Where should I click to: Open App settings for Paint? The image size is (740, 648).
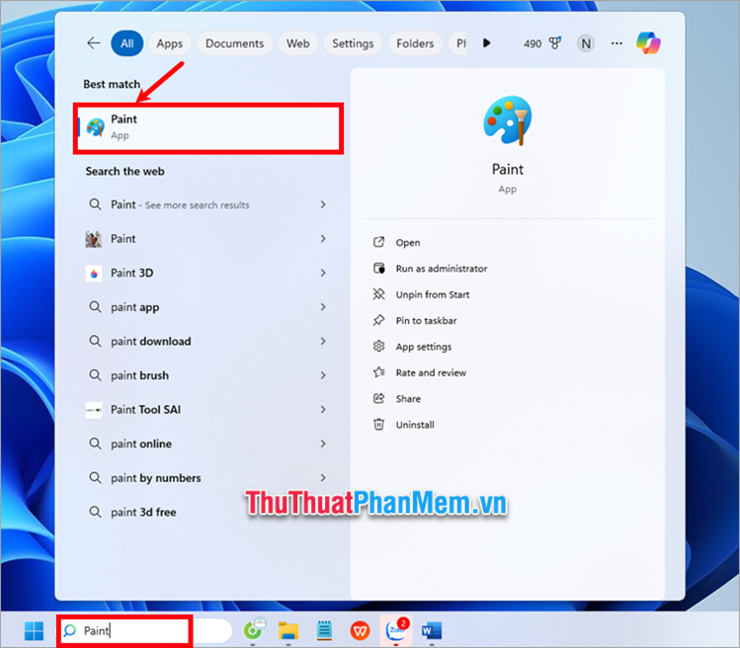[423, 347]
